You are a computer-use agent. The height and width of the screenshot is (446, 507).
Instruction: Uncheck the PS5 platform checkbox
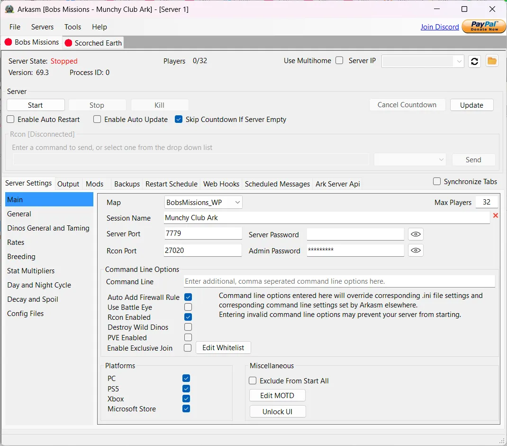(186, 389)
